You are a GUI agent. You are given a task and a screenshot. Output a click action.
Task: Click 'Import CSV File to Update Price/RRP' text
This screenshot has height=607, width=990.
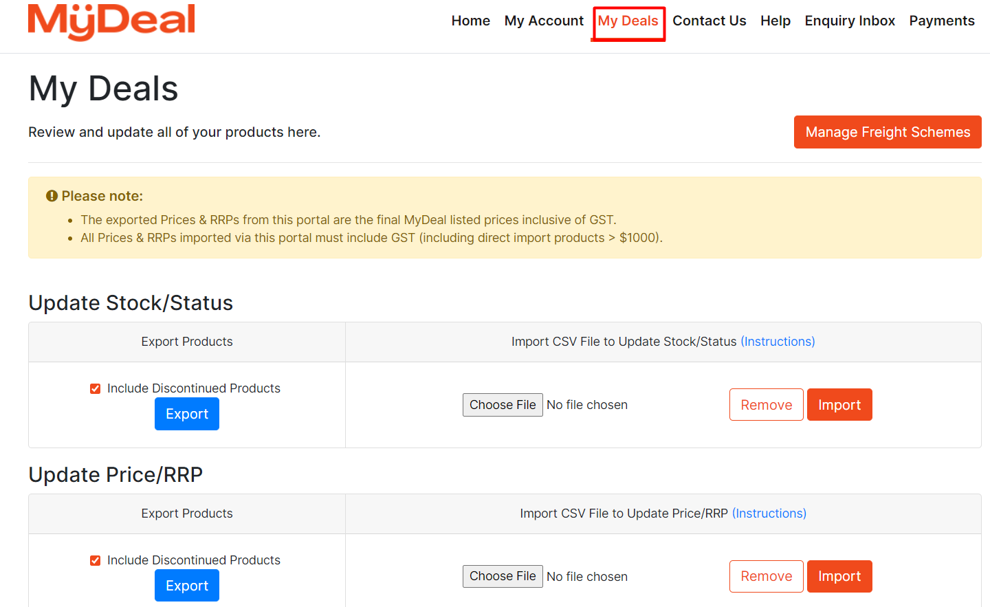[x=624, y=514]
